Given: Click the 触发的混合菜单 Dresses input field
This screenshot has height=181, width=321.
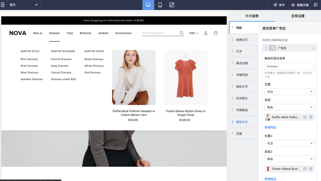Looking at the screenshot, I should [x=289, y=66].
